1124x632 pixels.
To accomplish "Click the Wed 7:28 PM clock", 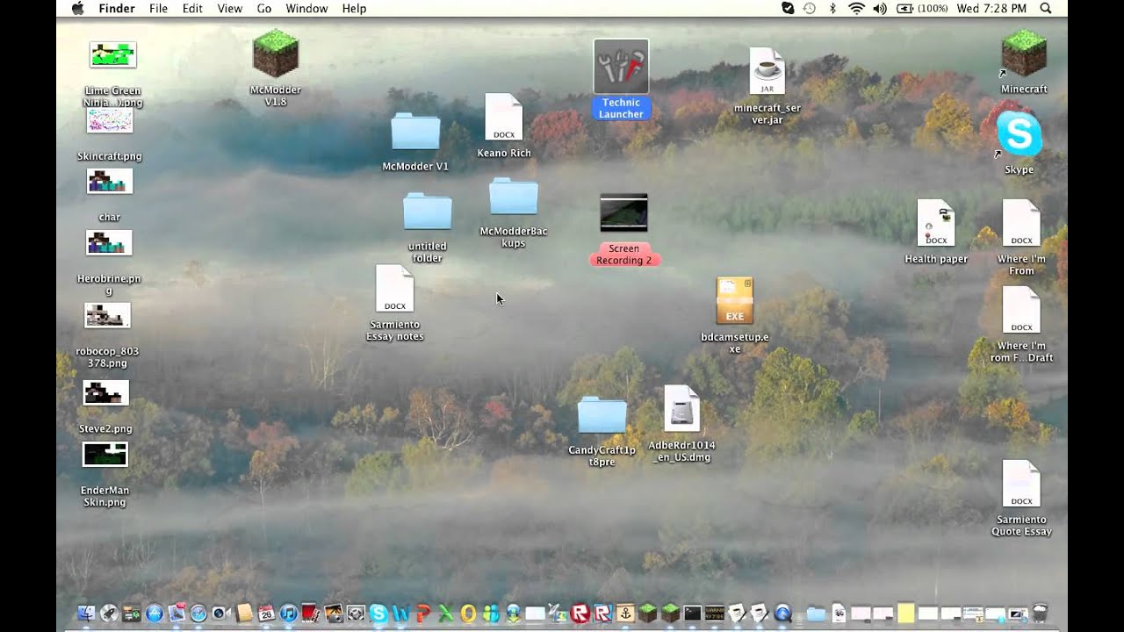I will coord(991,9).
